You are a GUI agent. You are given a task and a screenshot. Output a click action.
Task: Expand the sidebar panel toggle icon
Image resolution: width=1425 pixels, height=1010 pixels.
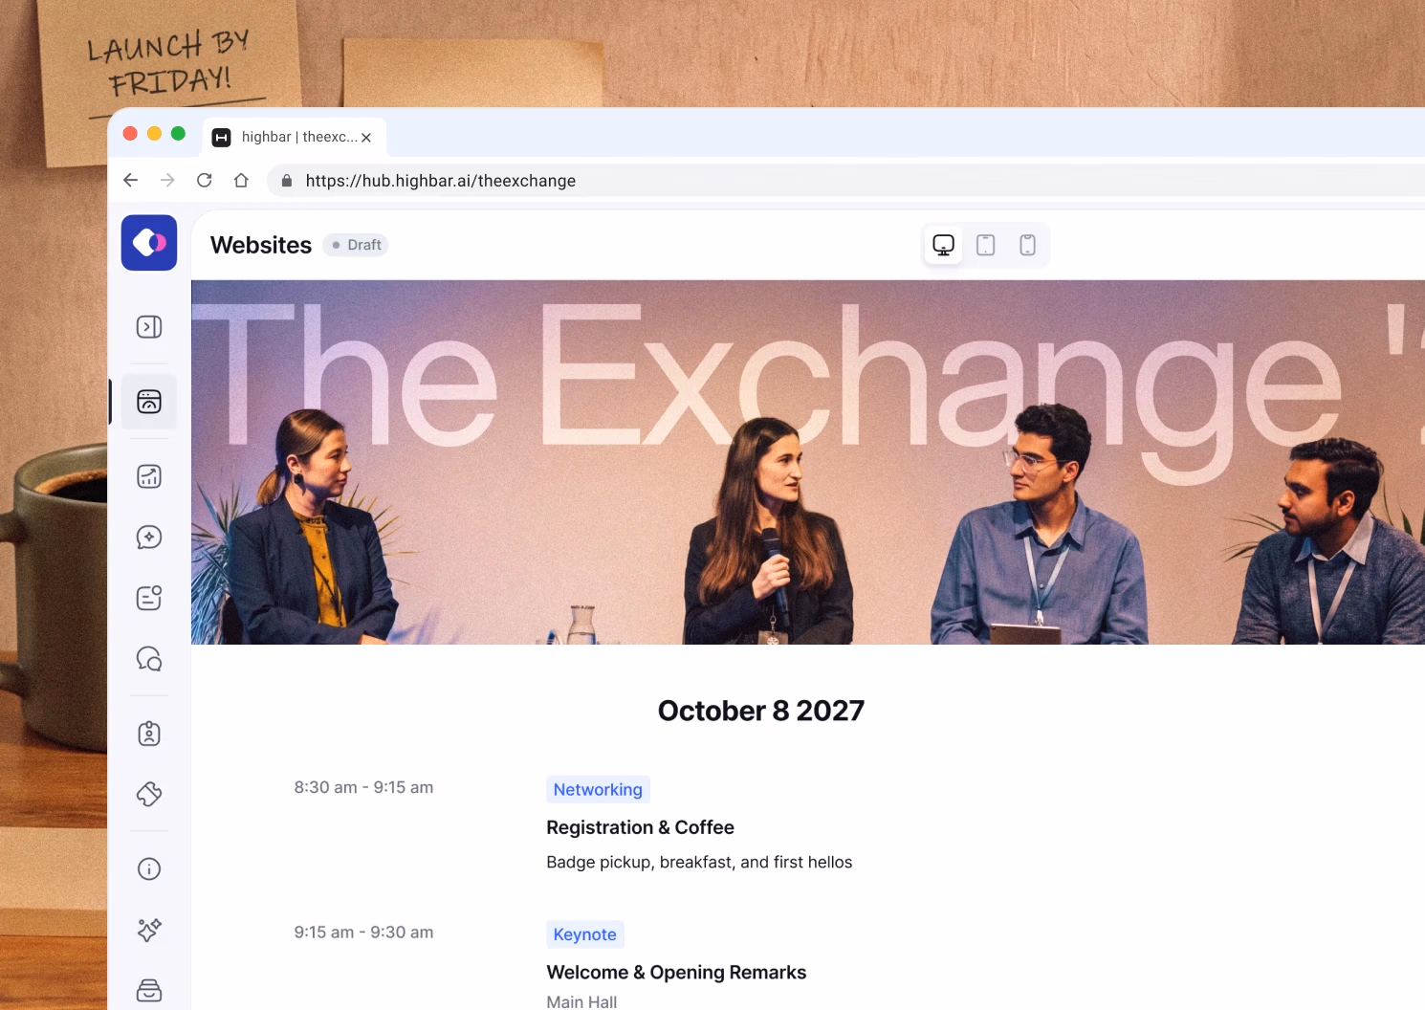click(149, 327)
